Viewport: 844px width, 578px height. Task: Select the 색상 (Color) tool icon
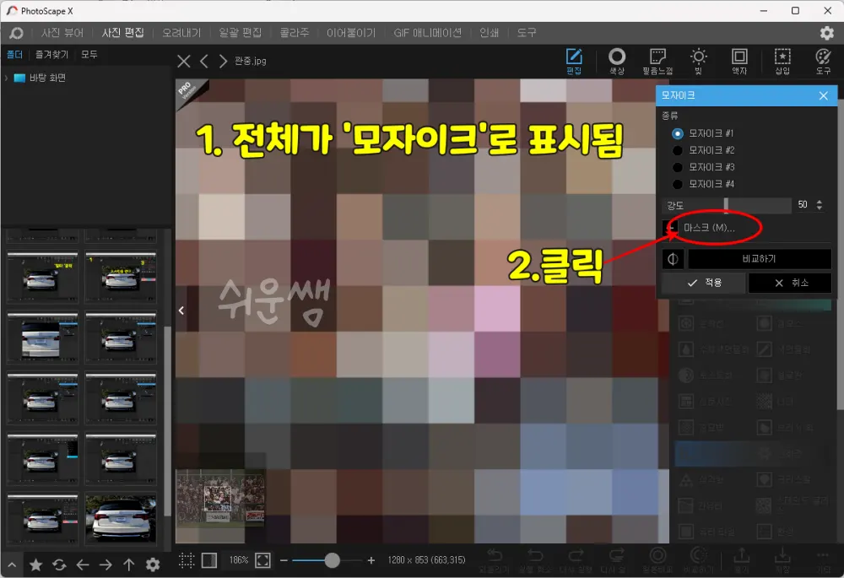[x=617, y=60]
